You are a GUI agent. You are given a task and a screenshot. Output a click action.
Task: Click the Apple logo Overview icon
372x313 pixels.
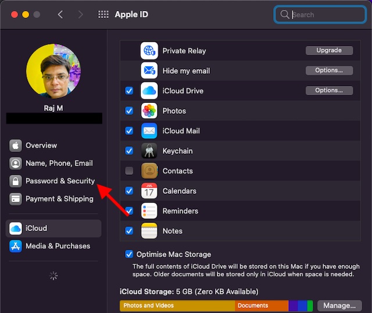[x=16, y=146]
